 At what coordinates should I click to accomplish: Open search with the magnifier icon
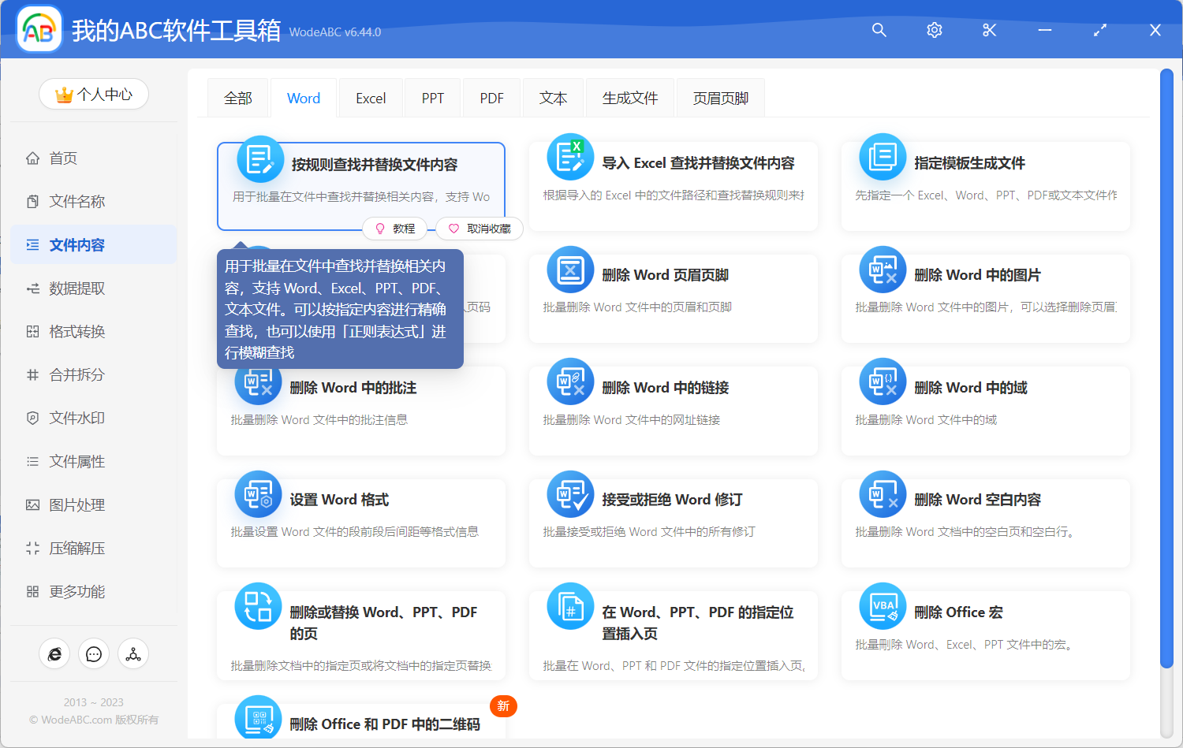(x=879, y=30)
